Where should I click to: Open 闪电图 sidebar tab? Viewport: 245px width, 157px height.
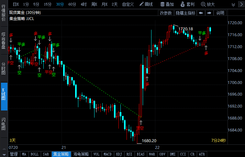(4, 124)
